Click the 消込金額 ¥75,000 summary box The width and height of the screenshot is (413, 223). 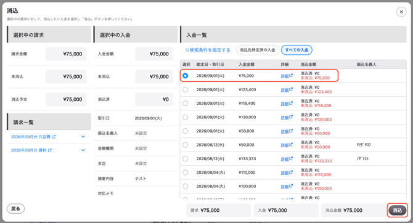(x=353, y=210)
